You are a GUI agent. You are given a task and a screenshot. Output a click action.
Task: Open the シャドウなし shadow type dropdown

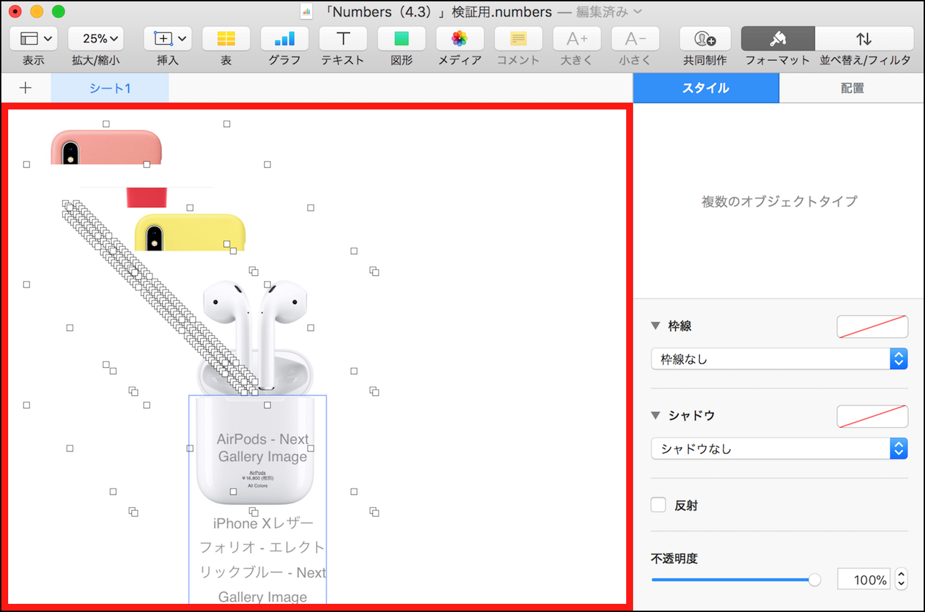tap(779, 449)
